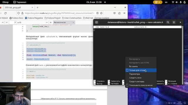
Task: Switch to the 013-lab_prog.pdf tab
Action: pos(19,7)
